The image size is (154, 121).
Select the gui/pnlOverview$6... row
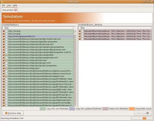(38, 103)
